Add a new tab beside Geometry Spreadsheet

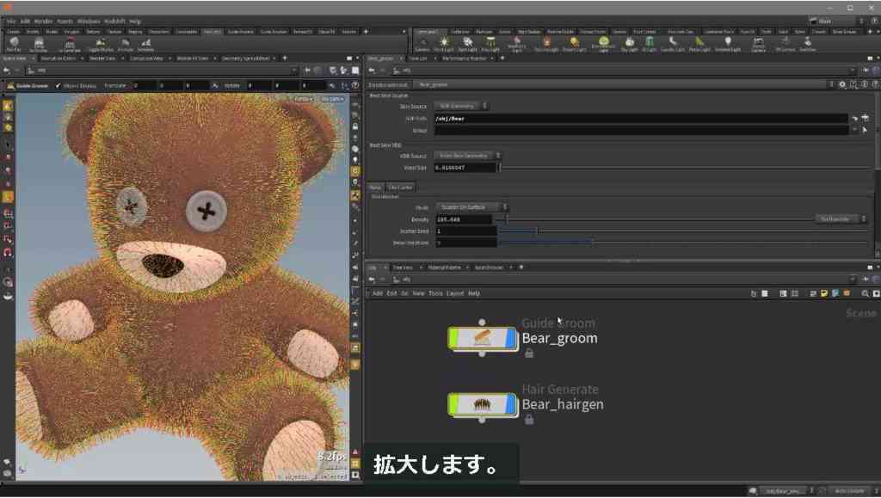point(284,58)
